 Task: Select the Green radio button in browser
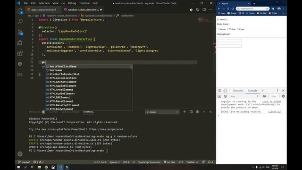pyautogui.click(x=218, y=29)
